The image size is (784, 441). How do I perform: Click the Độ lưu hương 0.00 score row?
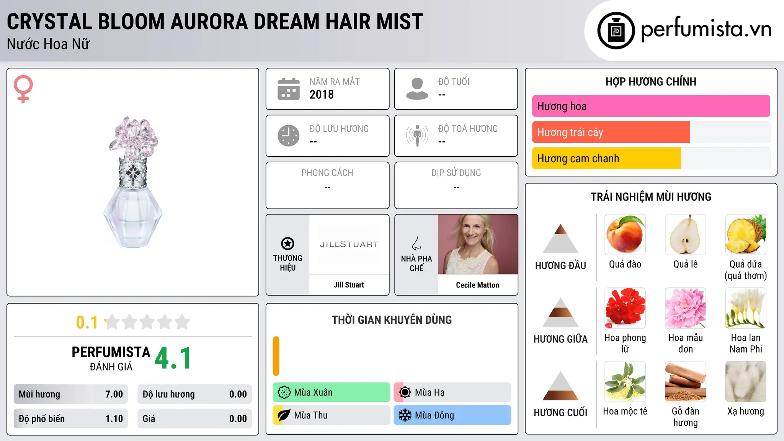pos(194,394)
